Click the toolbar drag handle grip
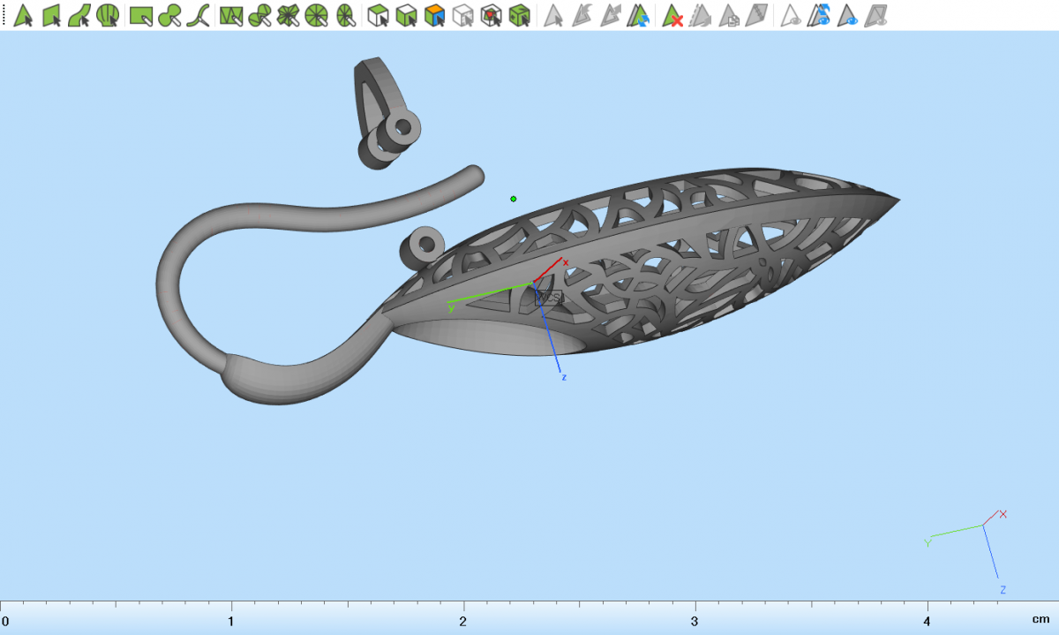Screen dimensions: 1059x635 pyautogui.click(x=4, y=15)
